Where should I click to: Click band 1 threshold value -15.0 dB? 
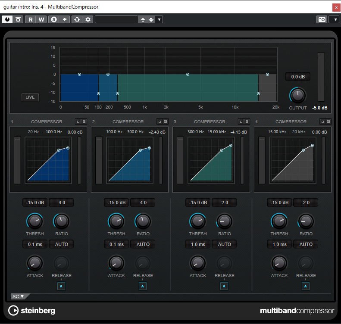coord(35,202)
